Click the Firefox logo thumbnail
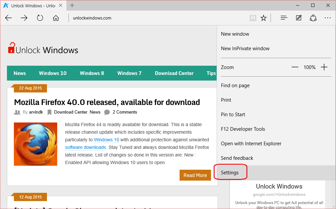The height and width of the screenshot is (209, 336). pyautogui.click(x=36, y=144)
